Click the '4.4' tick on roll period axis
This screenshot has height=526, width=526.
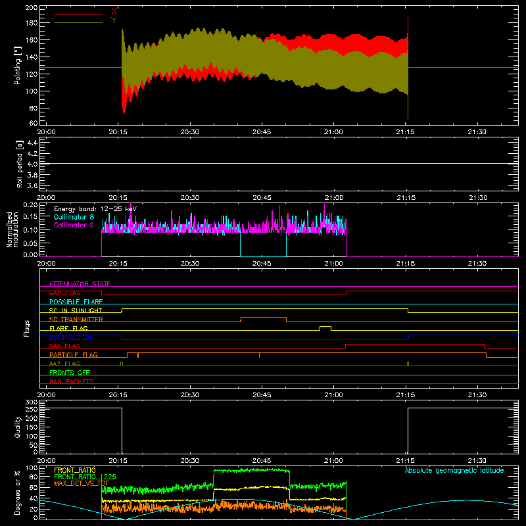pos(32,143)
